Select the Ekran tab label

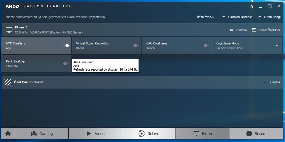point(207,134)
